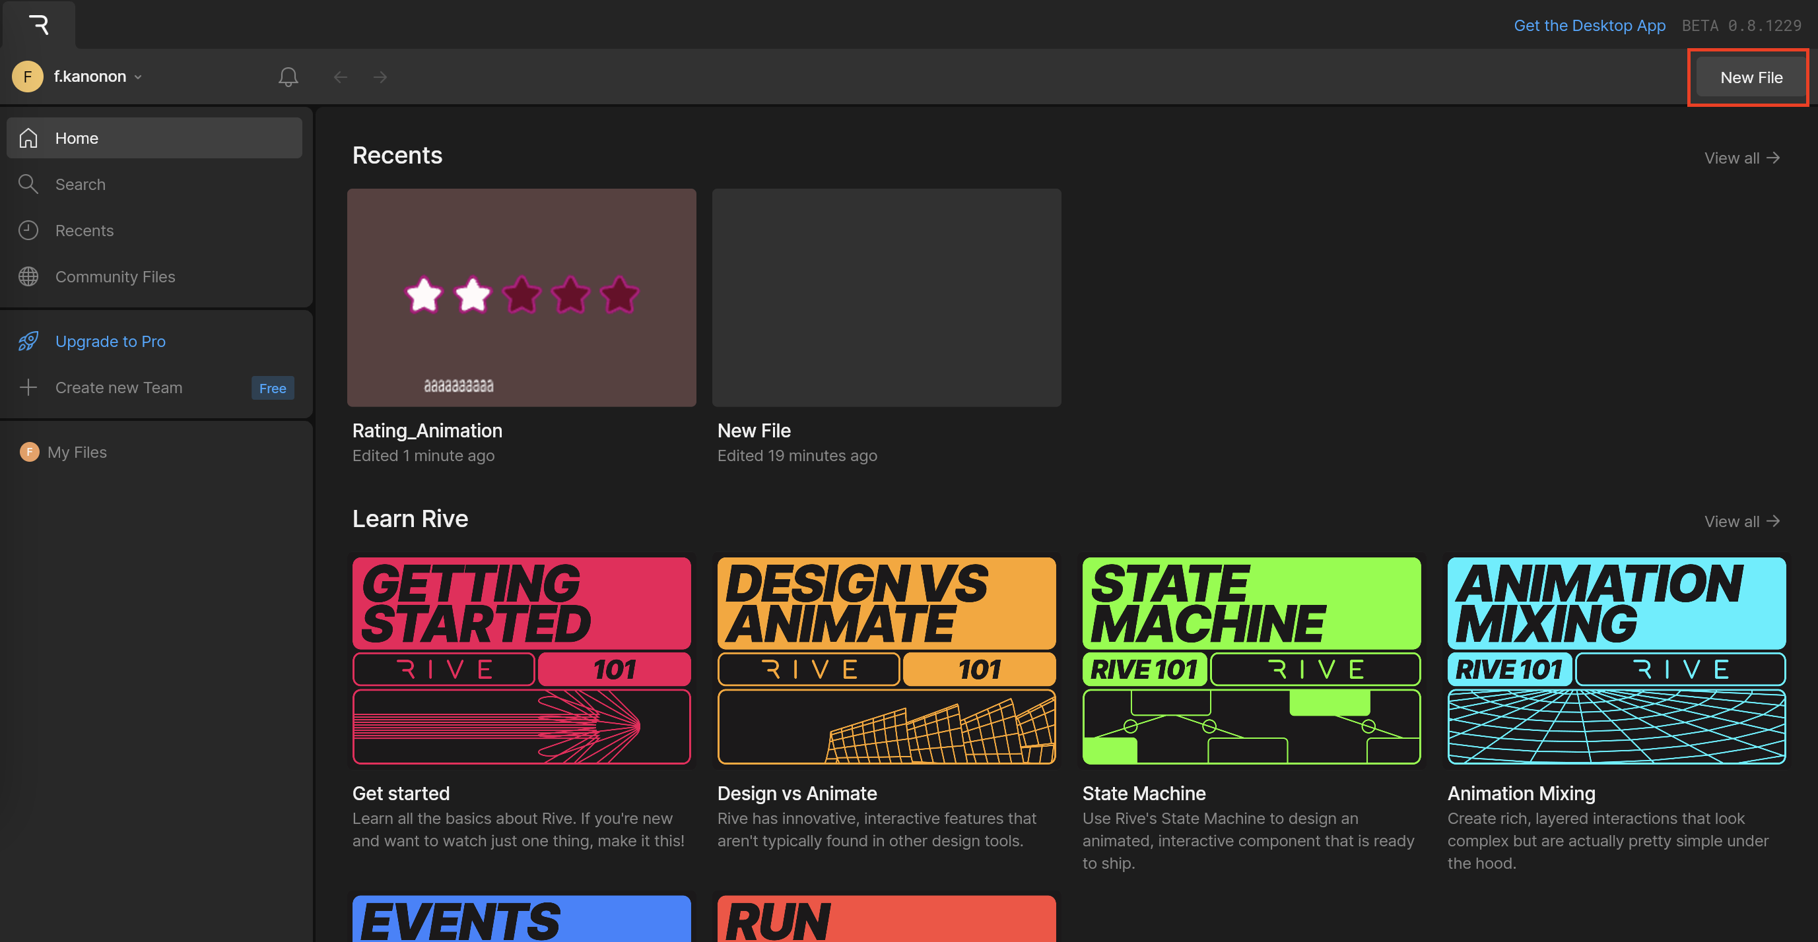Image resolution: width=1818 pixels, height=942 pixels.
Task: Click View all next to Recents
Action: coord(1741,158)
